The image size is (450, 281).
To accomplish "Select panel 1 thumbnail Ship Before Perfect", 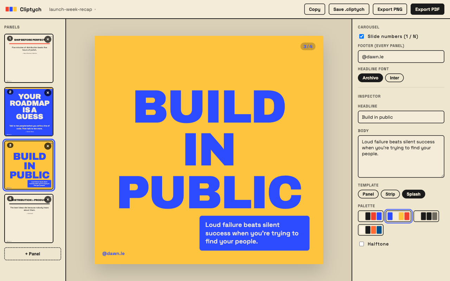I will tap(29, 58).
